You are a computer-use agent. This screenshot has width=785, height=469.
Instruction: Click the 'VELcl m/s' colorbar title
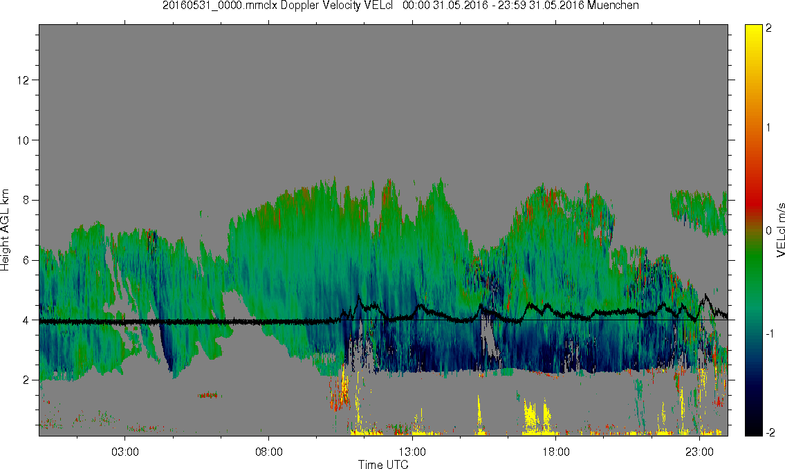(780, 230)
